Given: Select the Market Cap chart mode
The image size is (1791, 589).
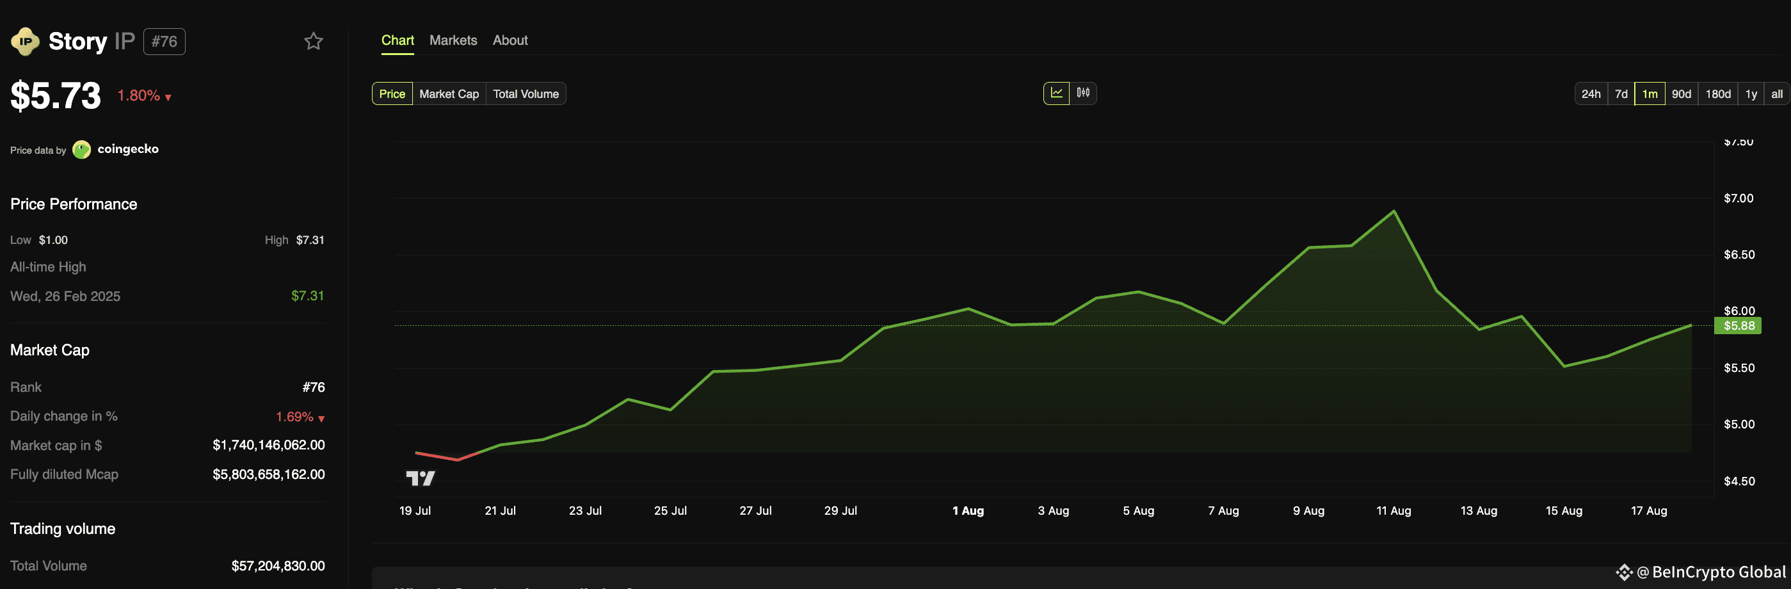Looking at the screenshot, I should [449, 94].
